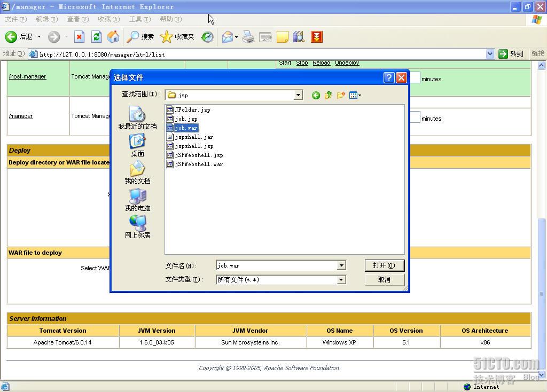This screenshot has width=547, height=392.
Task: Refresh the page with the toolbar icon
Action: [x=96, y=37]
